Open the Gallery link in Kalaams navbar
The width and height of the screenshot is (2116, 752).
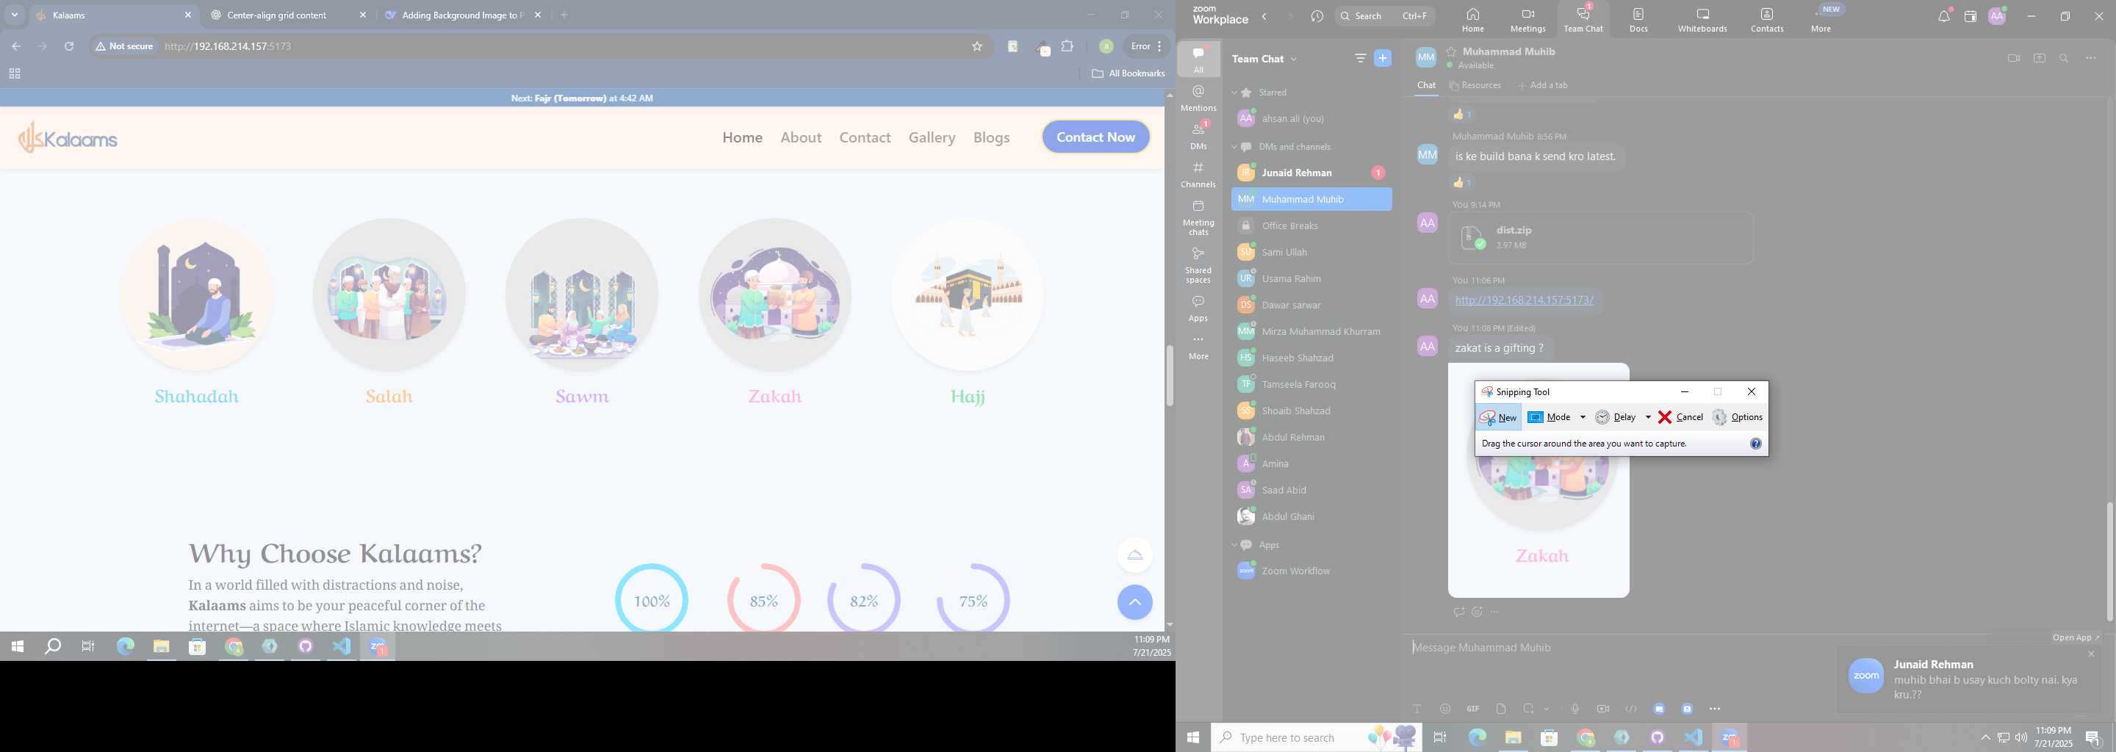tap(932, 137)
